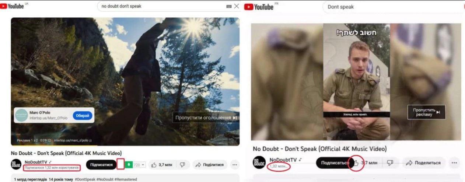Dislike the video on the UA page
Screen dimensions: 465x182
(x=182, y=165)
